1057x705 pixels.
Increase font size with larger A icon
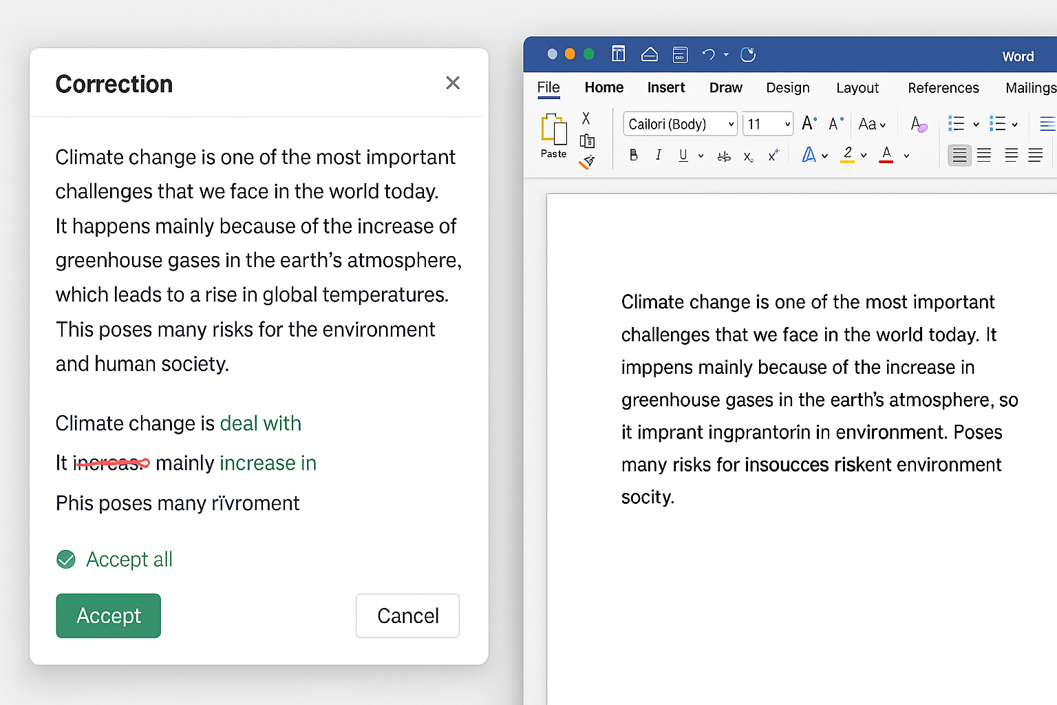pyautogui.click(x=809, y=123)
